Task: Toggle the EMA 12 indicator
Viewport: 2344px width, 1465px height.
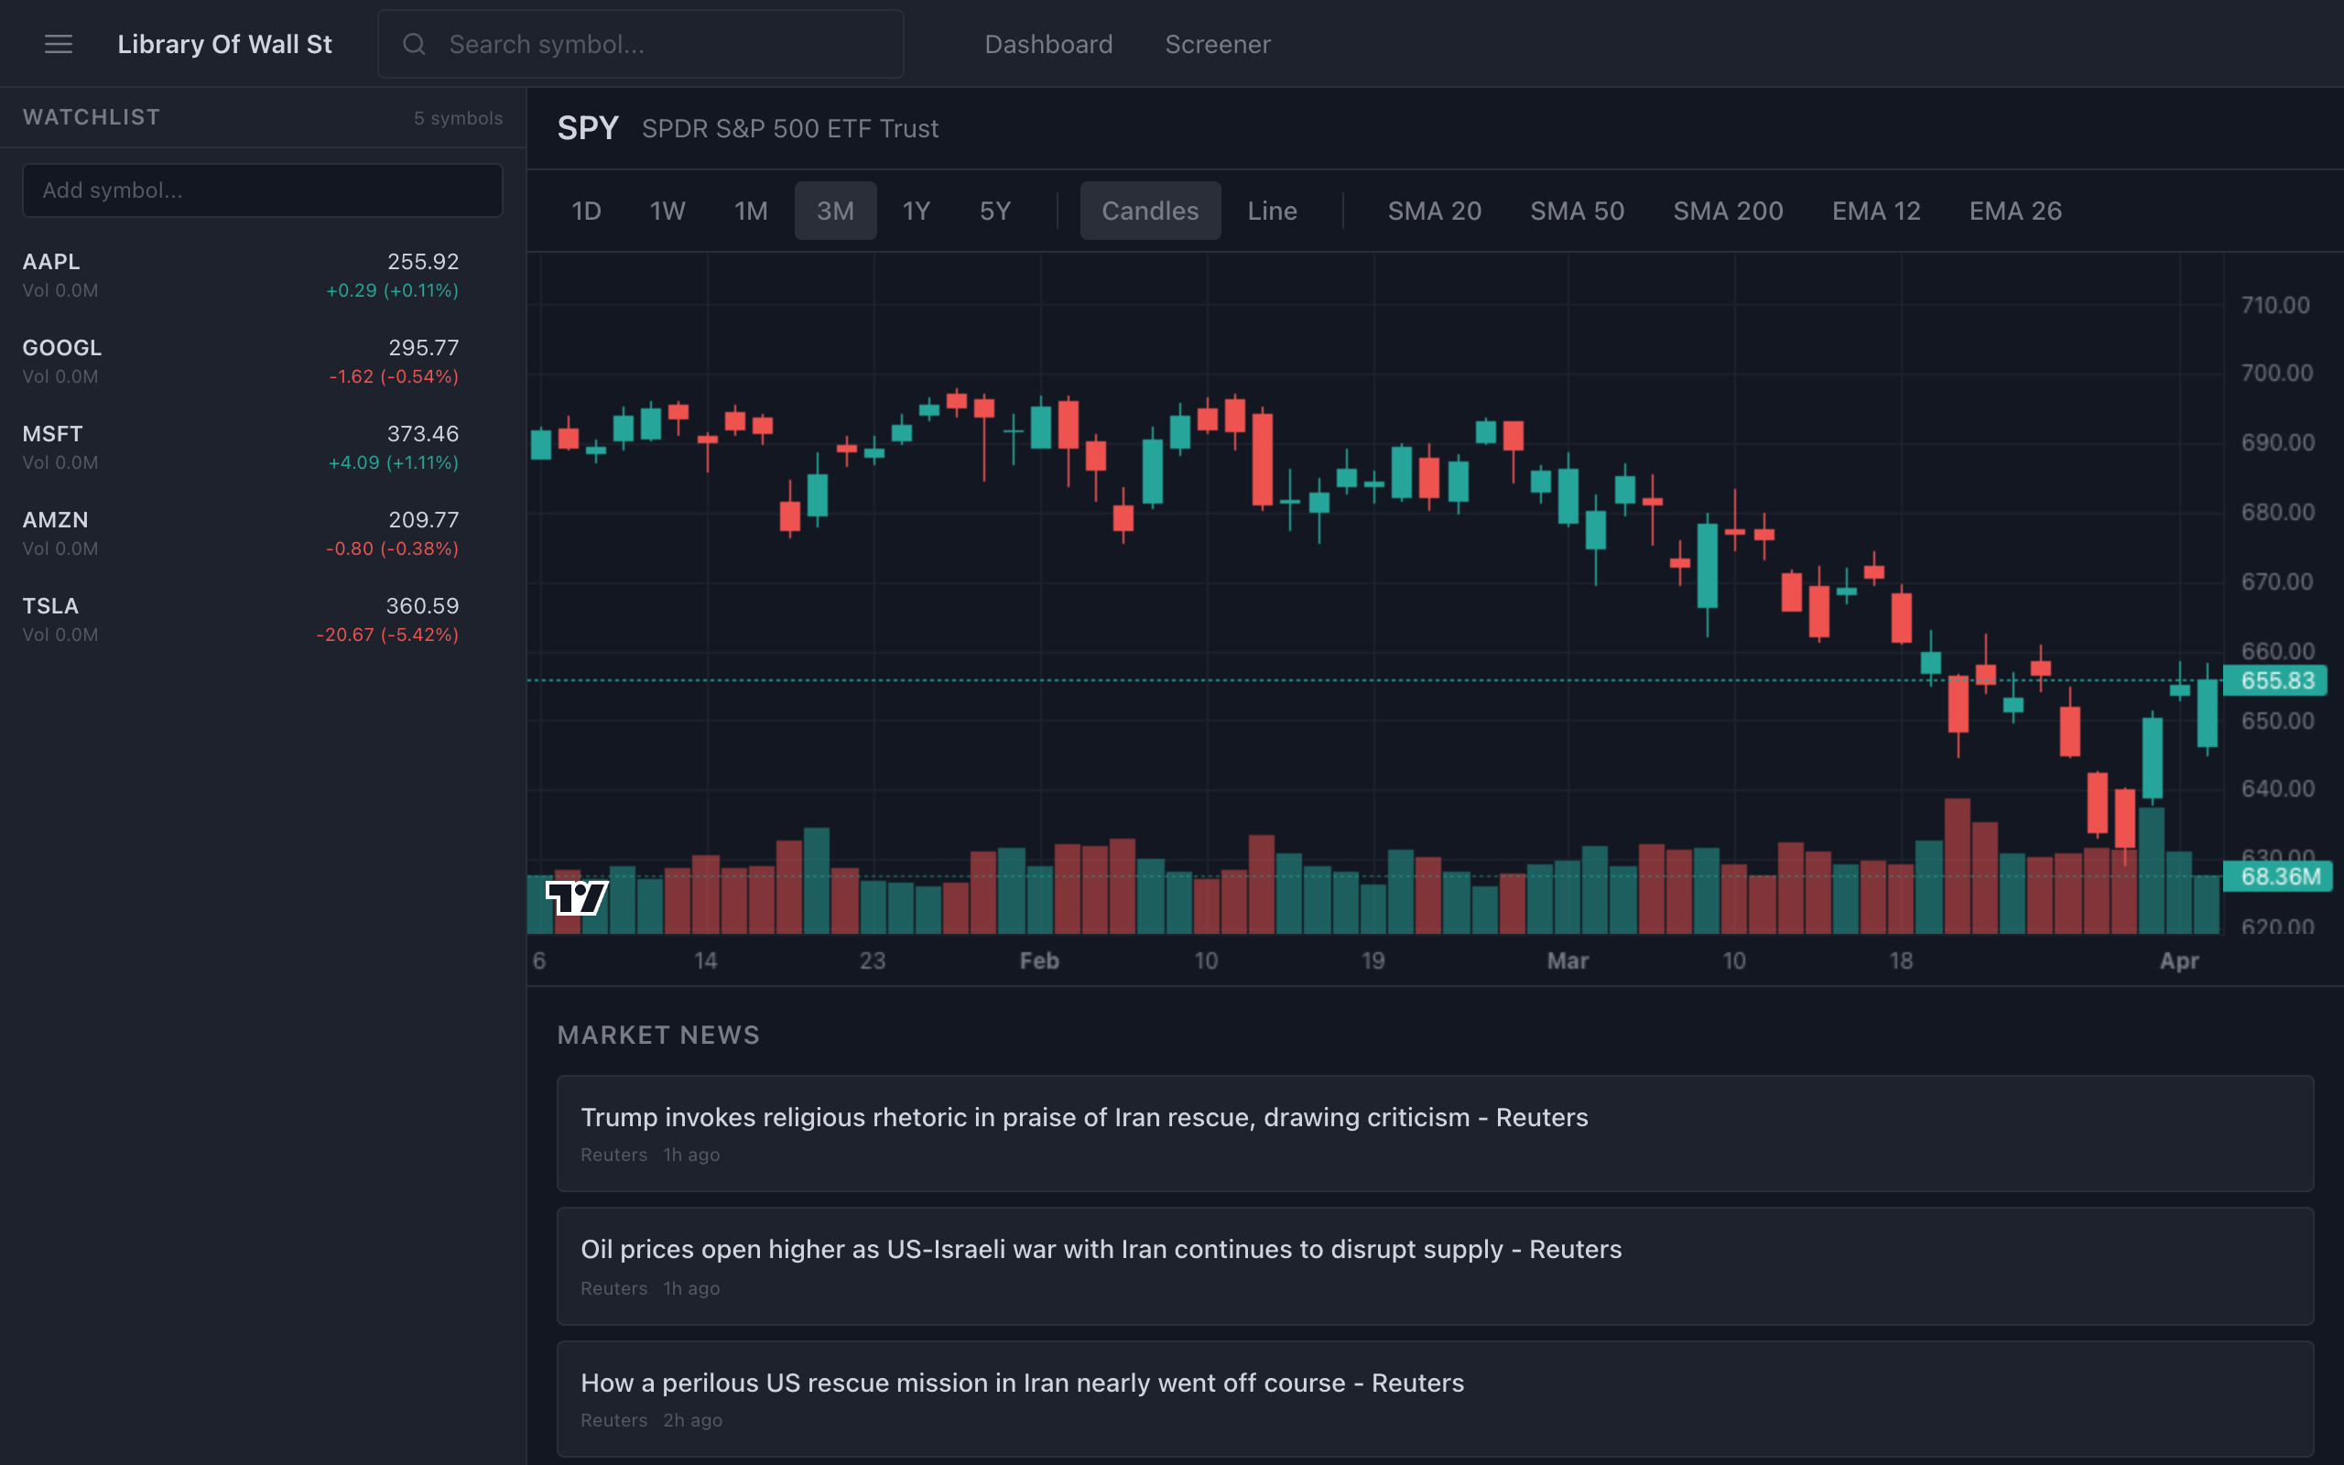Action: 1875,212
